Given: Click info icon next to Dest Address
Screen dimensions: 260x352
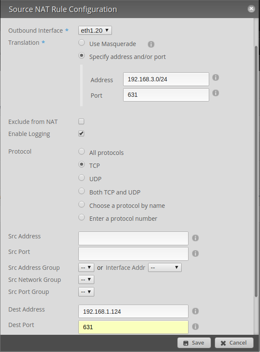Looking at the screenshot, I should [195, 311].
